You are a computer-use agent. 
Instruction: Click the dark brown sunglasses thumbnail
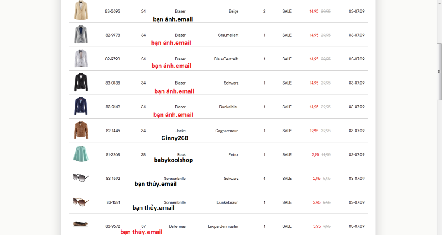81,201
